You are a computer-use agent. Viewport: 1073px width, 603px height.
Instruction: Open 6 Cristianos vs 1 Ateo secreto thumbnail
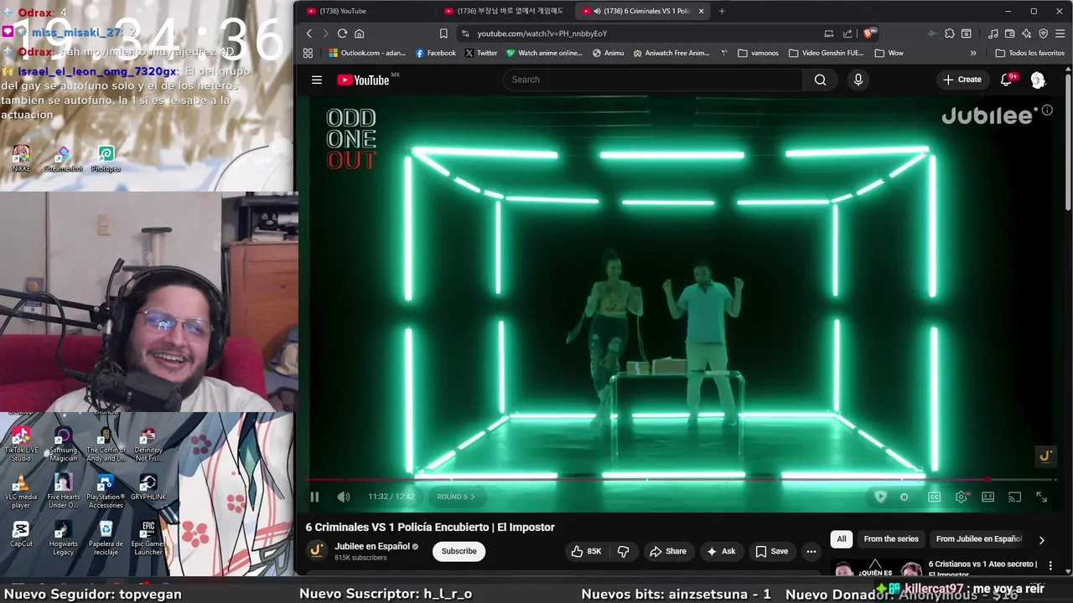tap(875, 568)
